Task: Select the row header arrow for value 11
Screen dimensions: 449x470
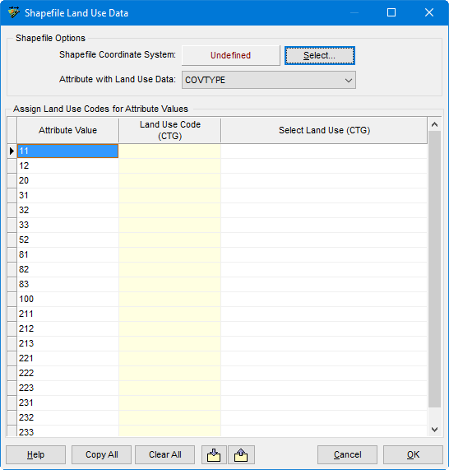Action: [12, 151]
